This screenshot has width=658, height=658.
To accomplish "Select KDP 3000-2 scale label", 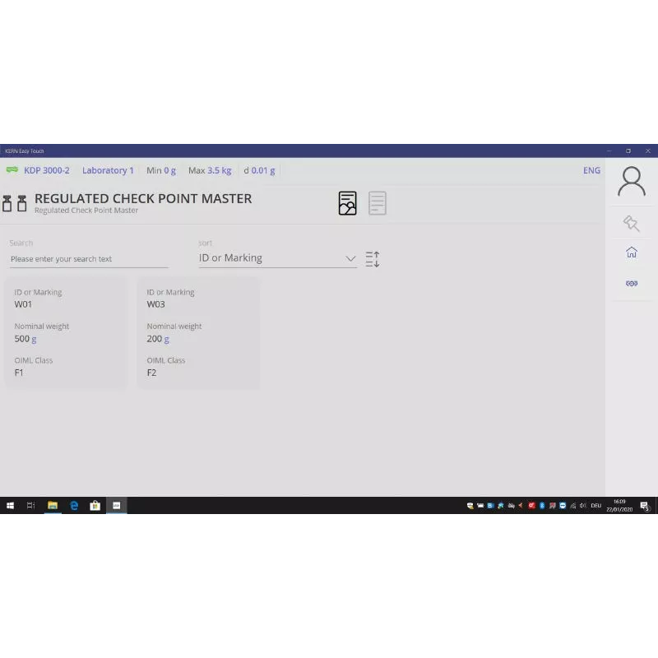I will point(47,170).
